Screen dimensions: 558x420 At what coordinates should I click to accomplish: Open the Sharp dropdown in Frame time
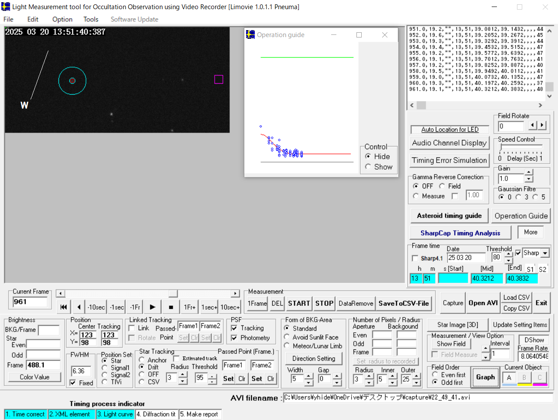(x=545, y=253)
